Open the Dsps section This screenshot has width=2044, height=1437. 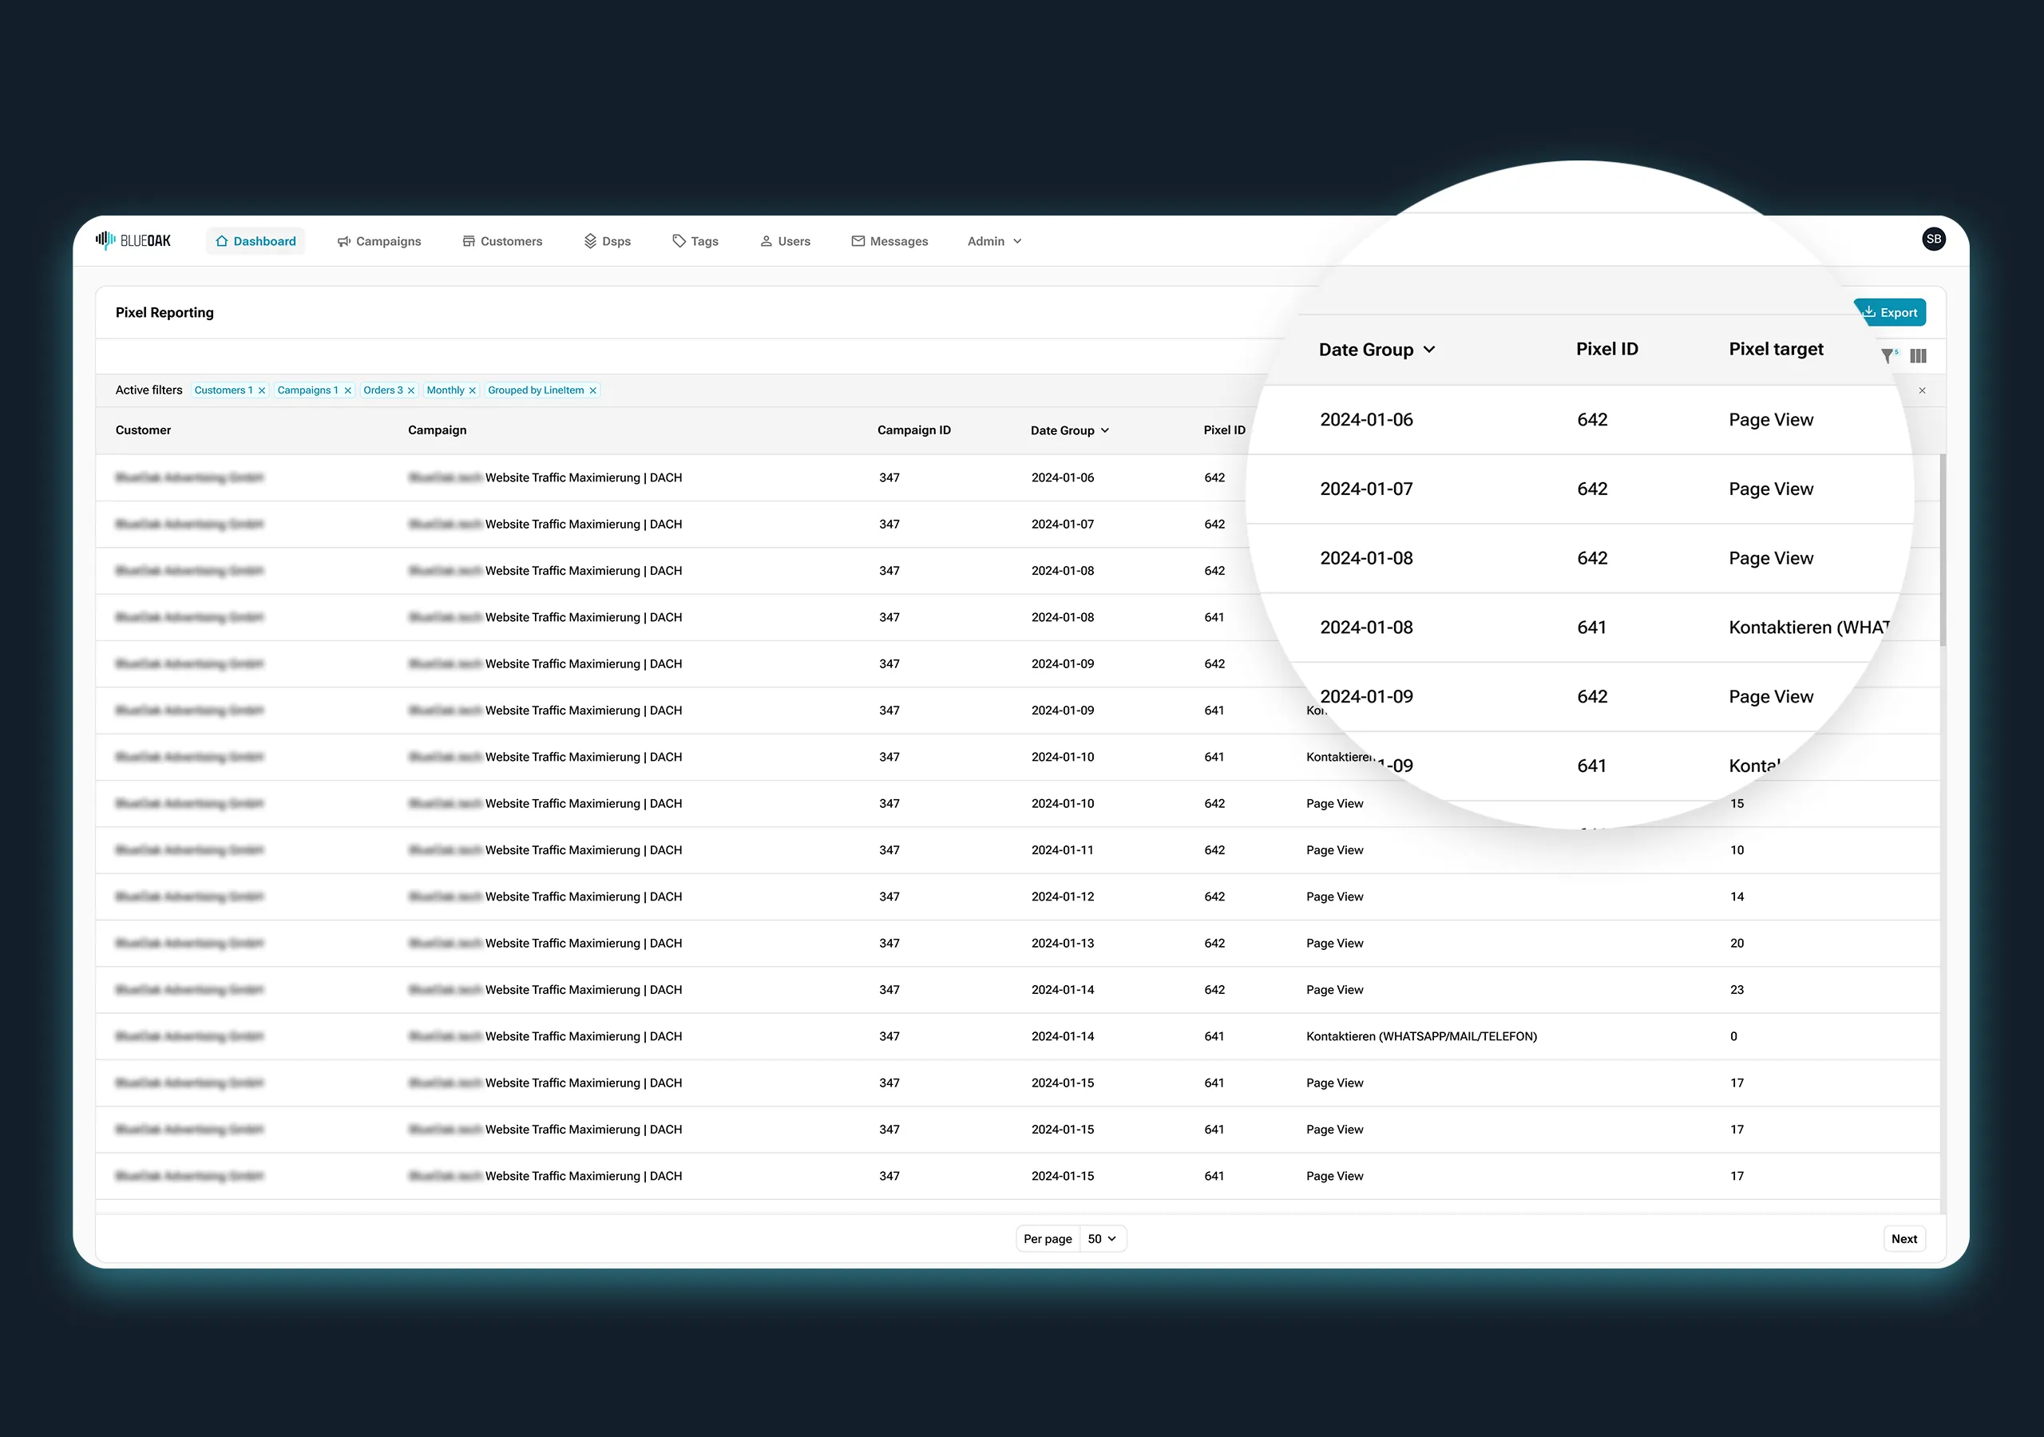point(607,241)
